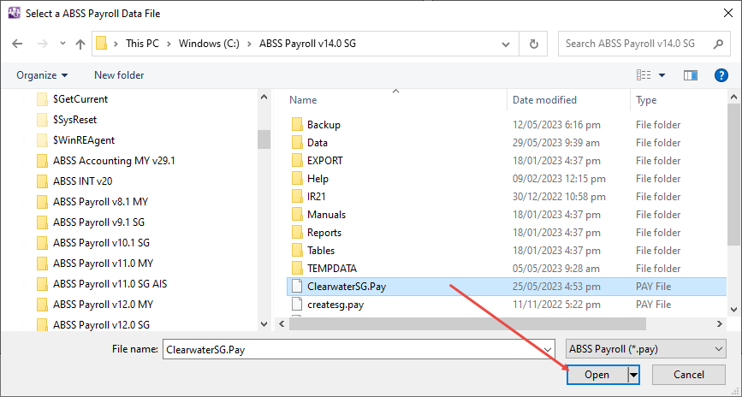Image resolution: width=742 pixels, height=397 pixels.
Task: Refresh the current folder view
Action: pos(533,44)
